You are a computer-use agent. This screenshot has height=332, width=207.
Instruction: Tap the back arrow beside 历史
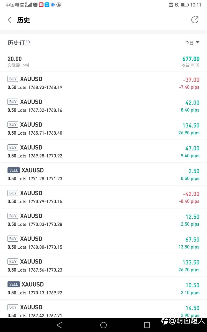tap(10, 20)
